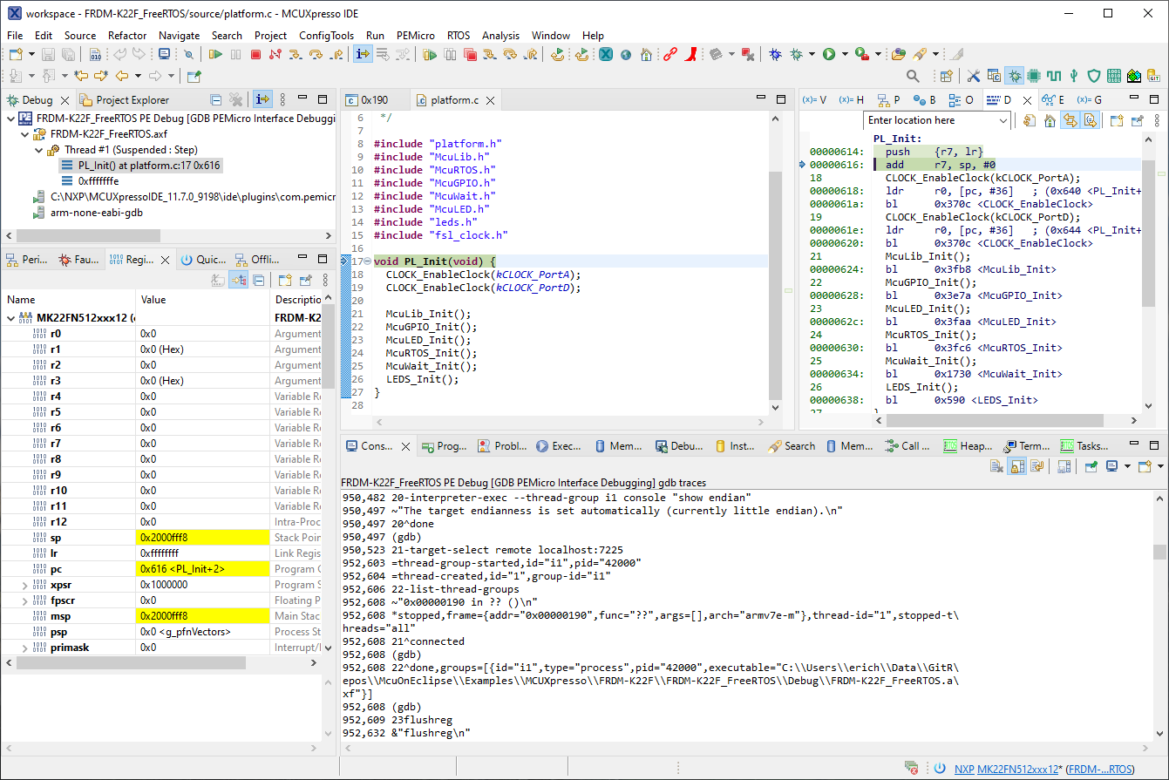Click the home icon in Disassembly view

click(1050, 120)
